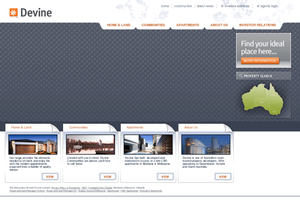Image resolution: width=300 pixels, height=224 pixels.
Task: Click the star icon before agents login
Action: 258,6
